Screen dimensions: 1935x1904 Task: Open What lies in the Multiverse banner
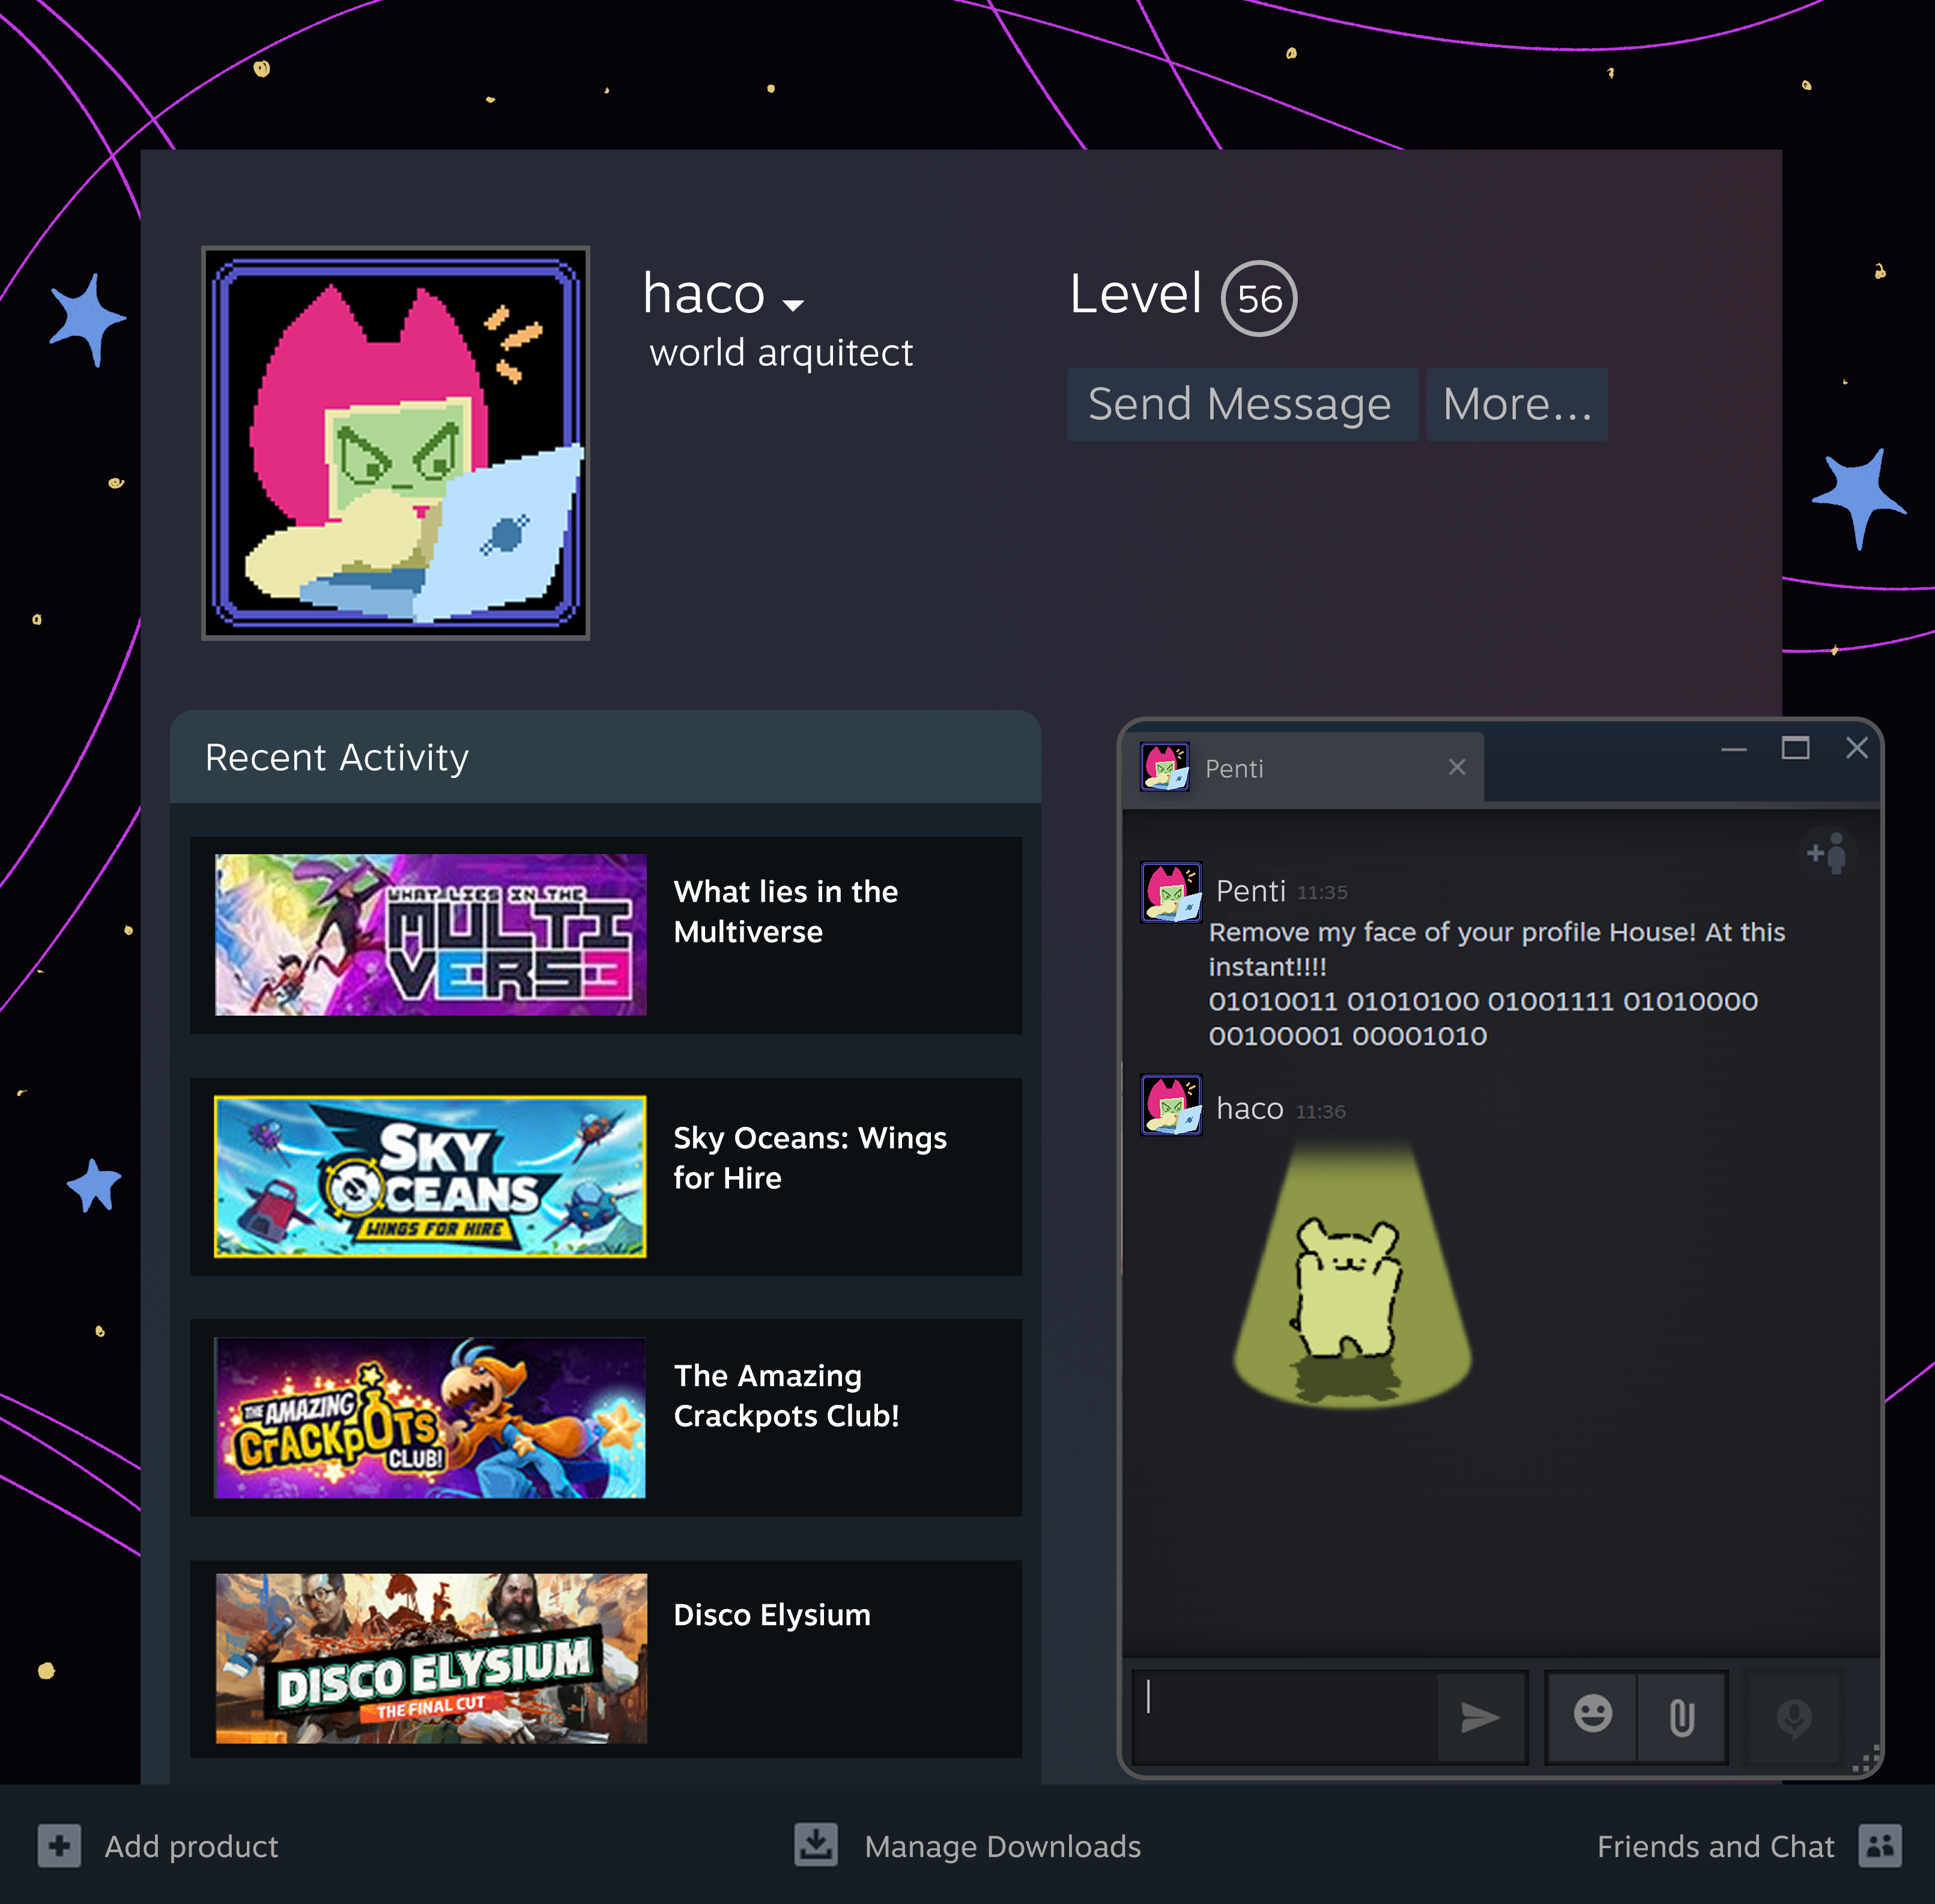[x=430, y=934]
